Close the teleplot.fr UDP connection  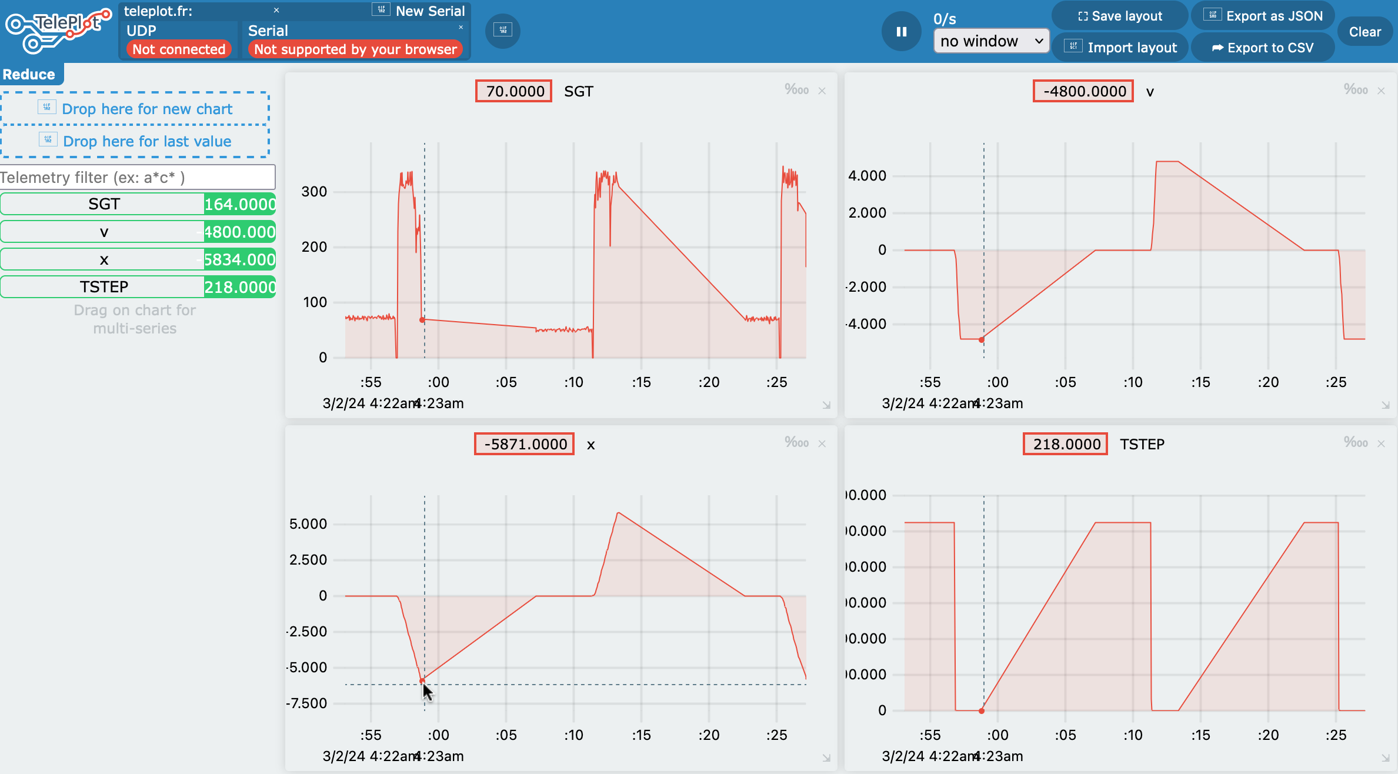(x=276, y=11)
